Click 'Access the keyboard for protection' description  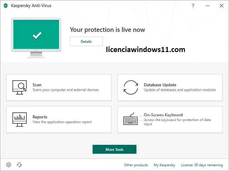pyautogui.click(x=177, y=122)
